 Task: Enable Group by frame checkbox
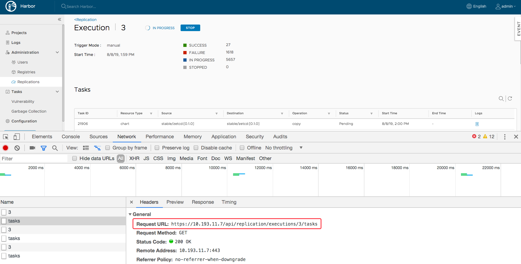(x=107, y=148)
